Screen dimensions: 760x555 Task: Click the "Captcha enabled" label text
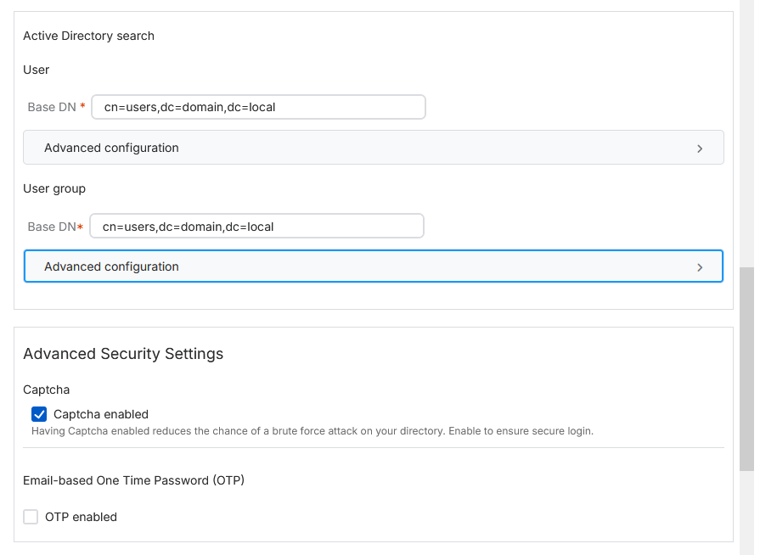click(x=100, y=414)
